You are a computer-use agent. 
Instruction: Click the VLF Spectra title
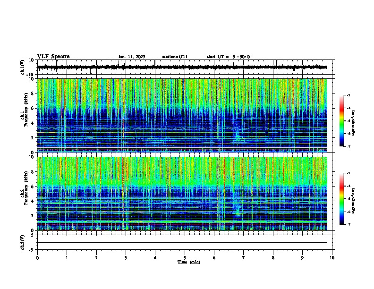point(53,57)
